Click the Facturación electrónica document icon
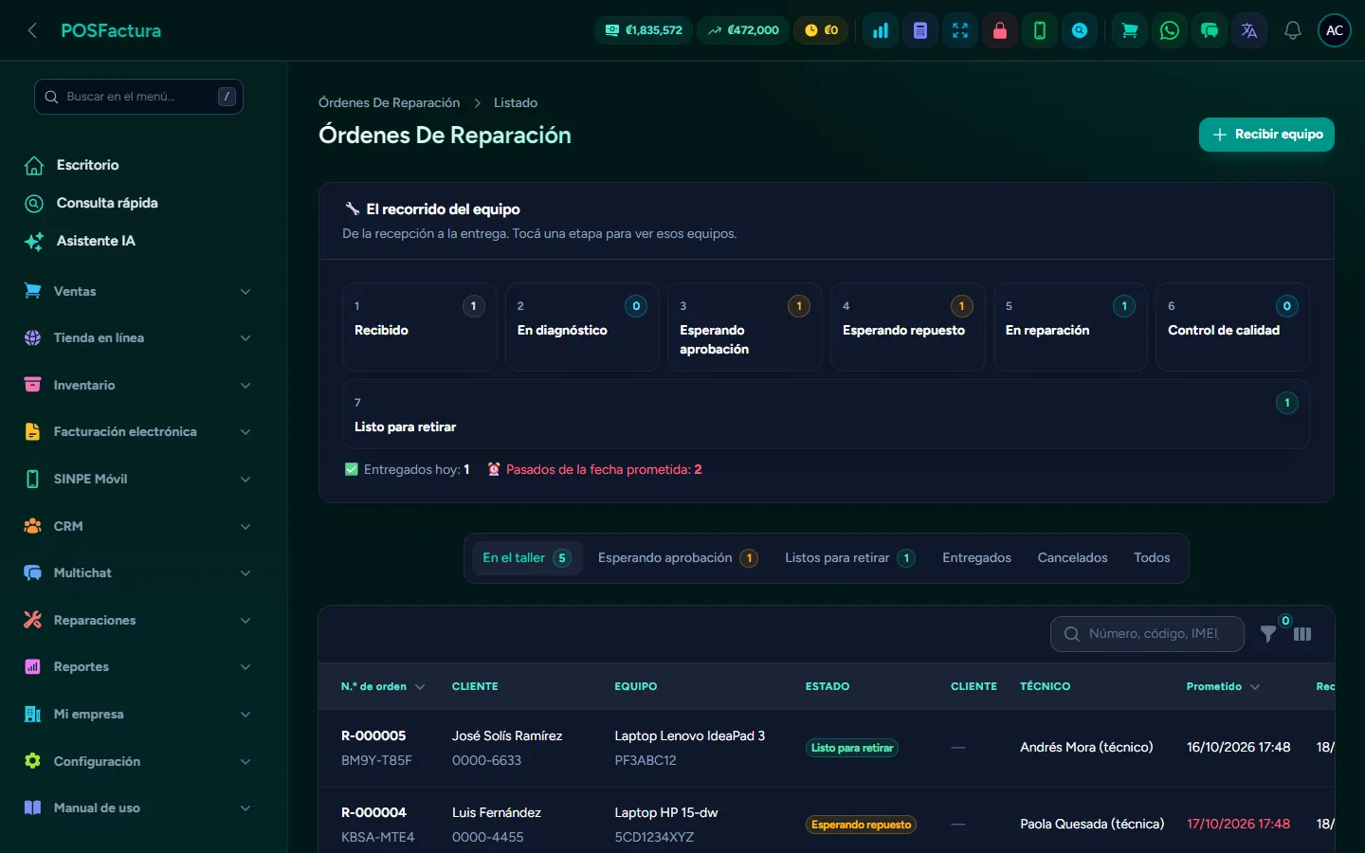Screen dimensions: 1365x853 tap(32, 431)
